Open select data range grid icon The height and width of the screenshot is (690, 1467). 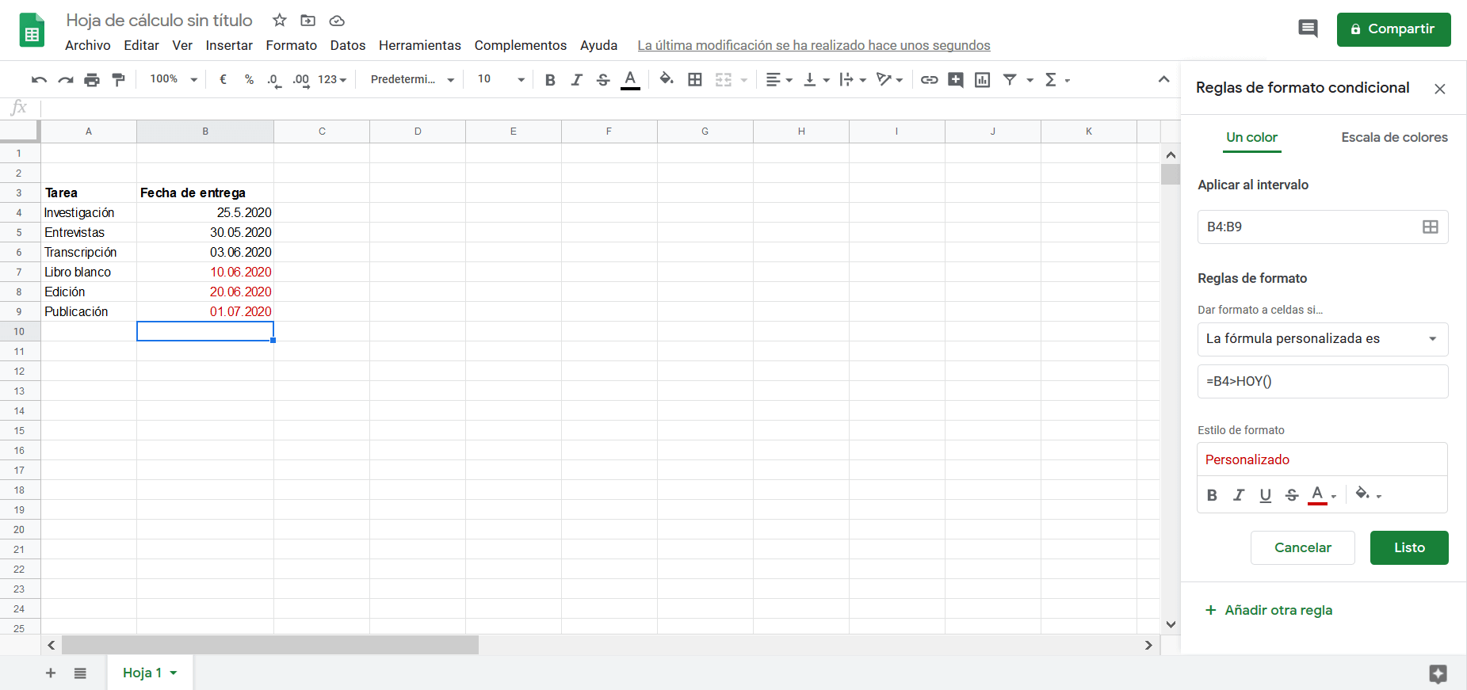click(1431, 227)
